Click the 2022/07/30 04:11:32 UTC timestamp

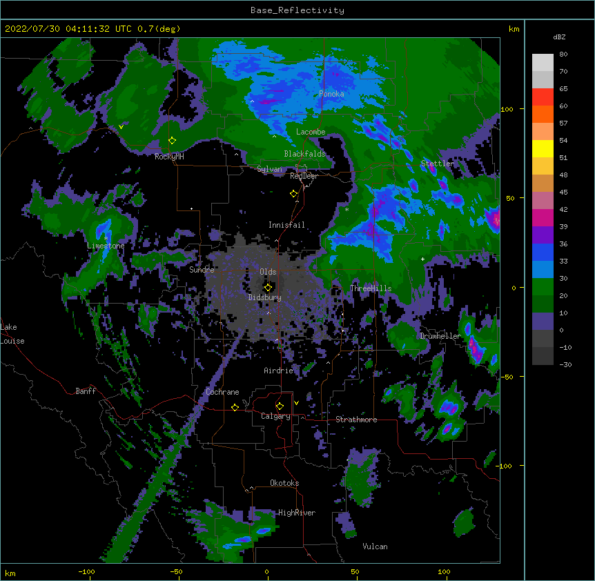(68, 29)
